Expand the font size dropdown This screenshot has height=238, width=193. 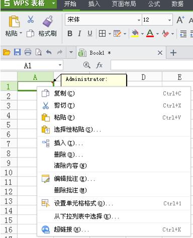pyautogui.click(x=169, y=20)
